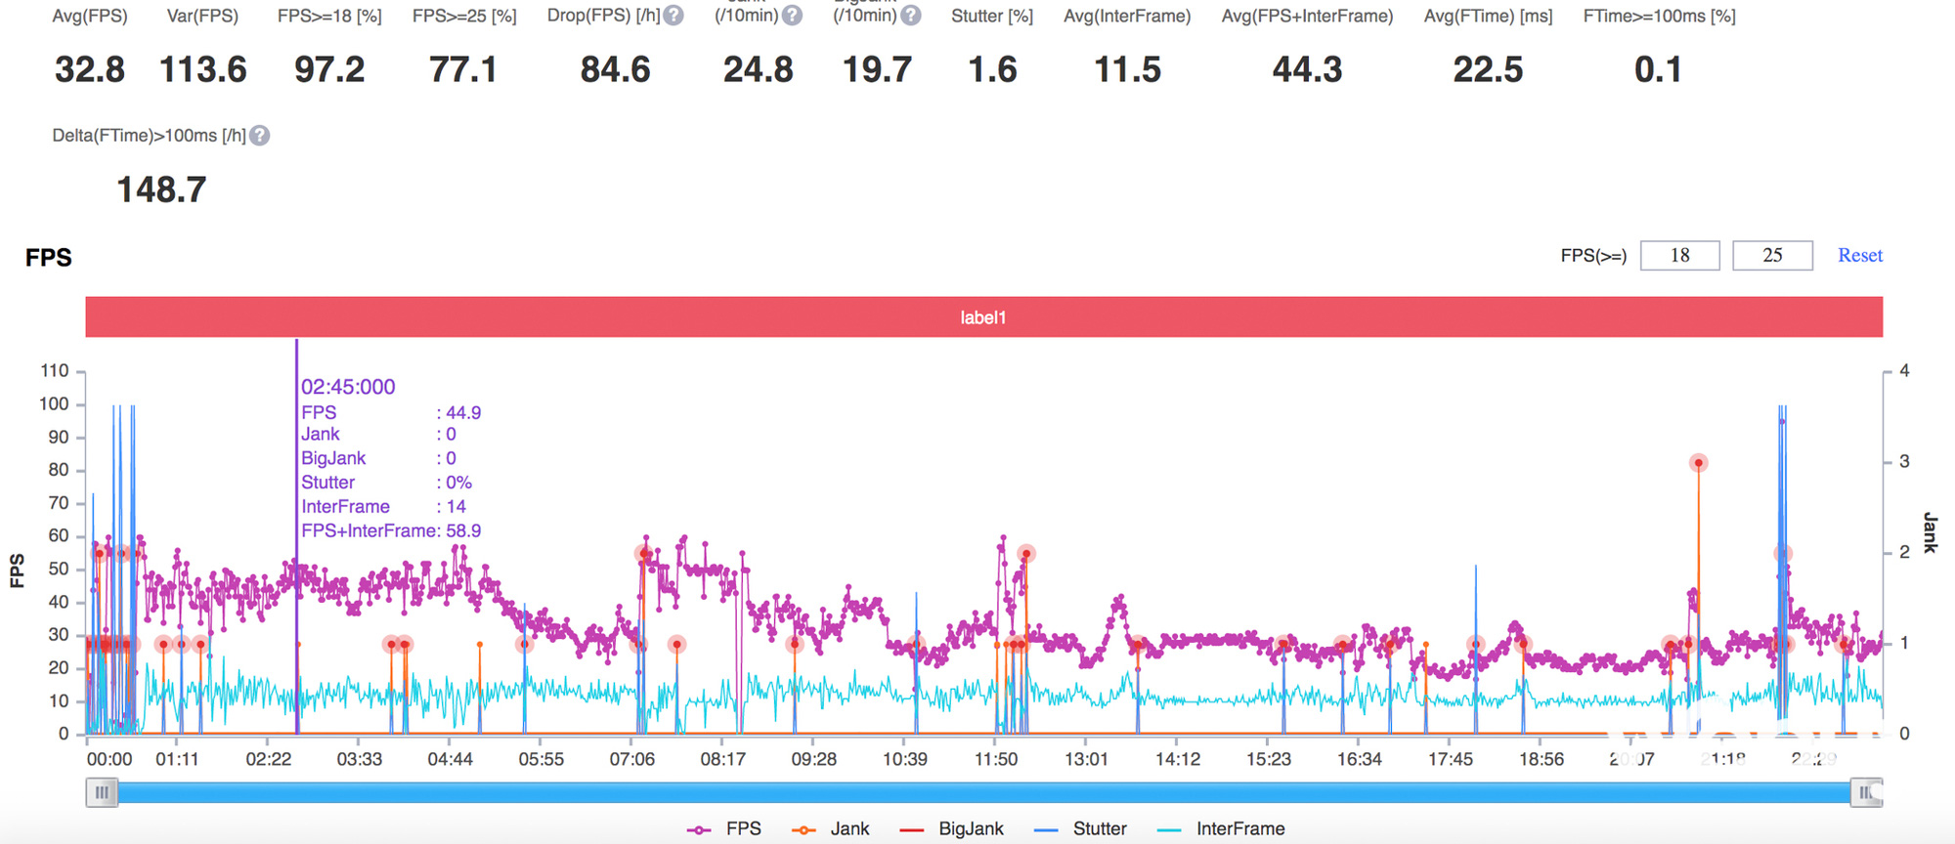Click the blue timeline range bar
Screen dimensions: 1955x844
[983, 792]
